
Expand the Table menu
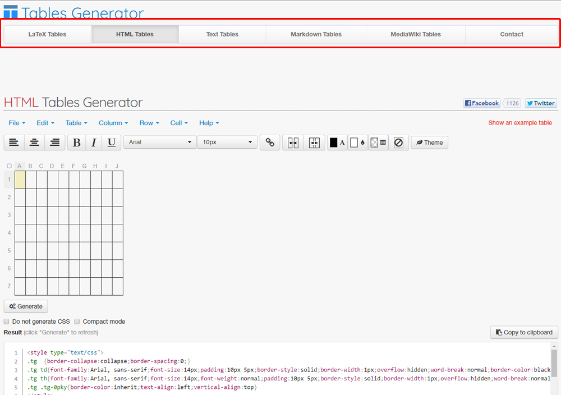pyautogui.click(x=76, y=123)
